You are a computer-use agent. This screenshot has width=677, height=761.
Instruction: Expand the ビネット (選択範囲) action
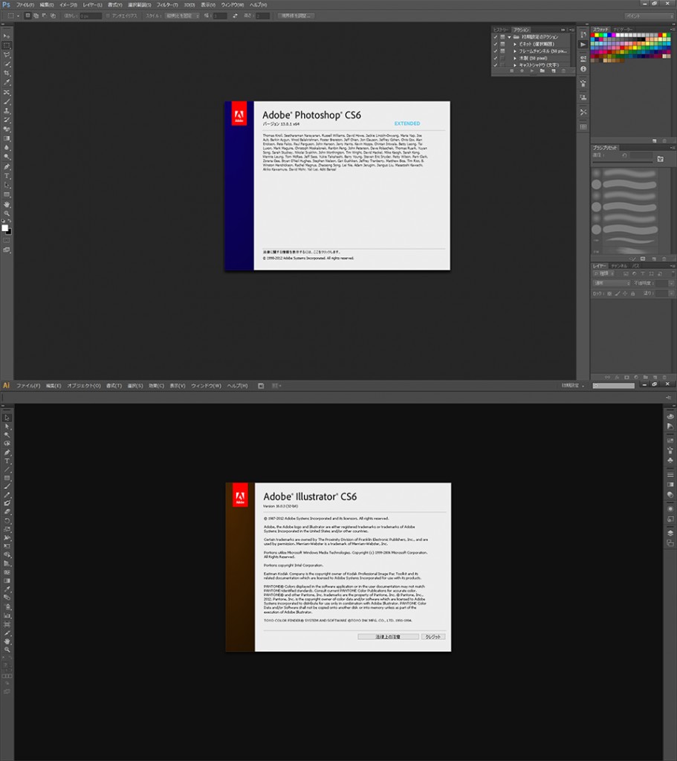pyautogui.click(x=515, y=44)
